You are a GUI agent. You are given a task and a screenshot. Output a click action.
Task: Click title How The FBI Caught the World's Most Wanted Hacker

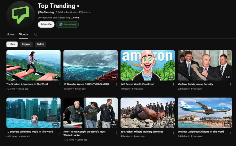(85, 133)
